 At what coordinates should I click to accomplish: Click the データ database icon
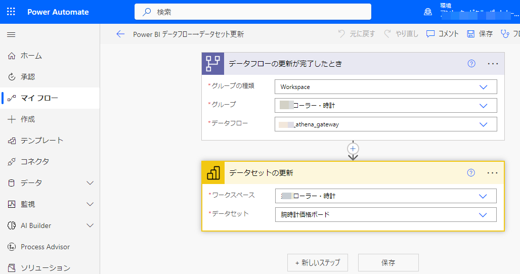pyautogui.click(x=11, y=183)
